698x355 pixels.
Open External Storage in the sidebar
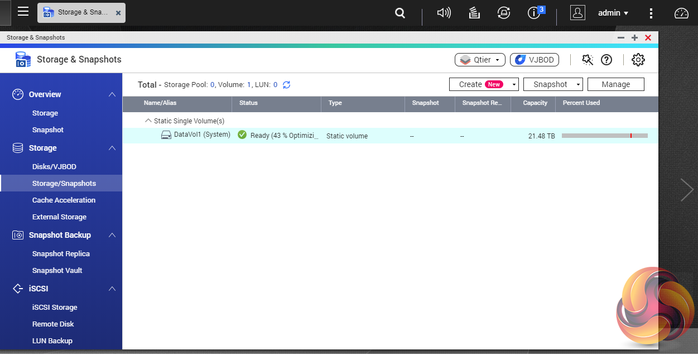(x=59, y=217)
